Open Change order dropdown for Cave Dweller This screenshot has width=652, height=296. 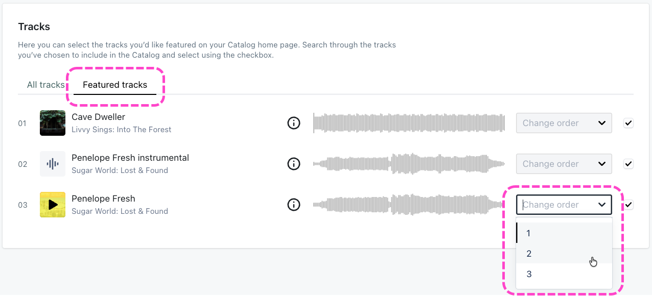pos(564,123)
